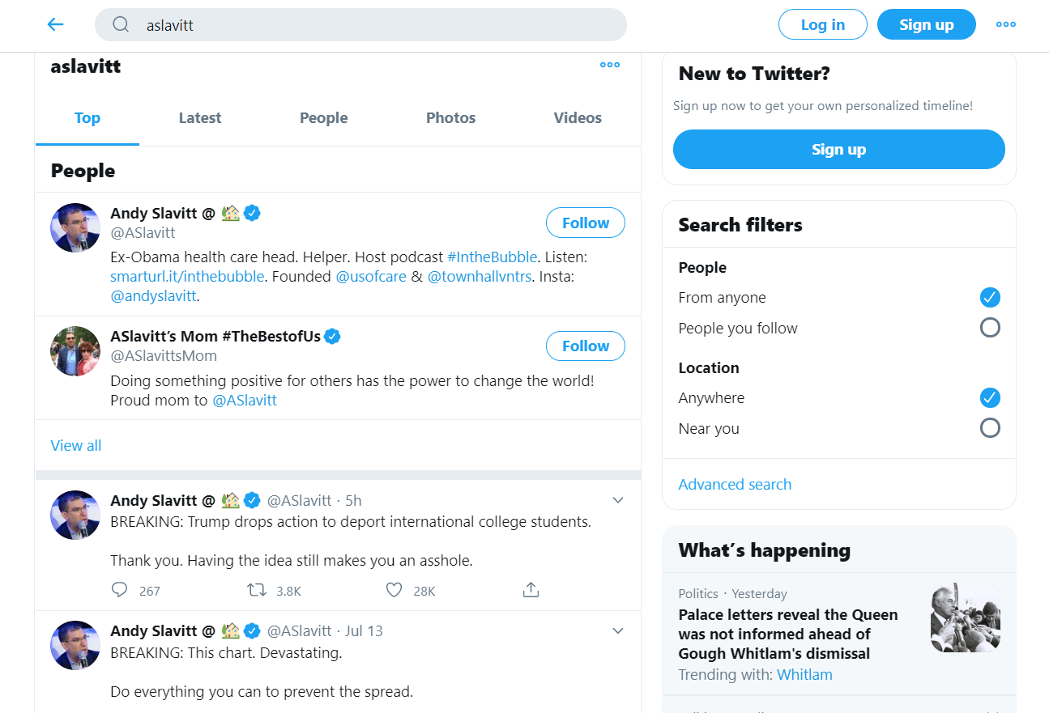Retweet the Trump drops action tweet

(257, 590)
